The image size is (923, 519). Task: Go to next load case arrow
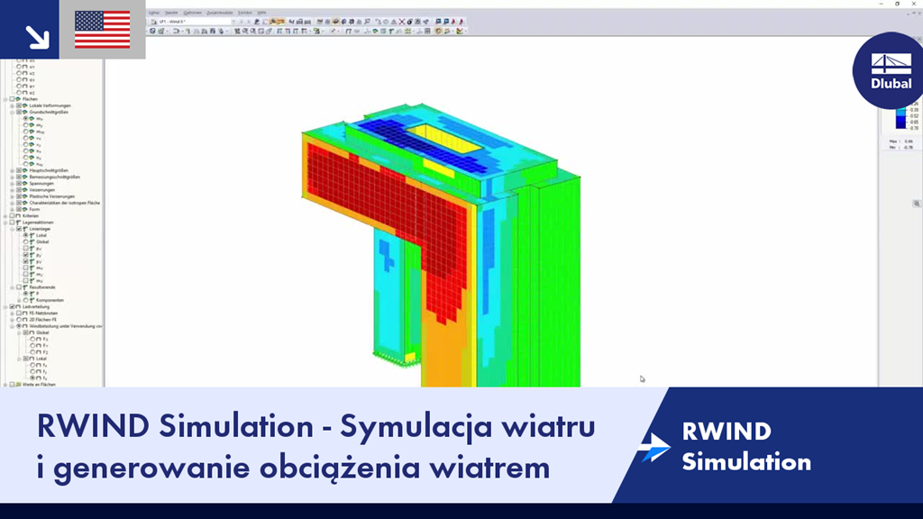[x=248, y=22]
